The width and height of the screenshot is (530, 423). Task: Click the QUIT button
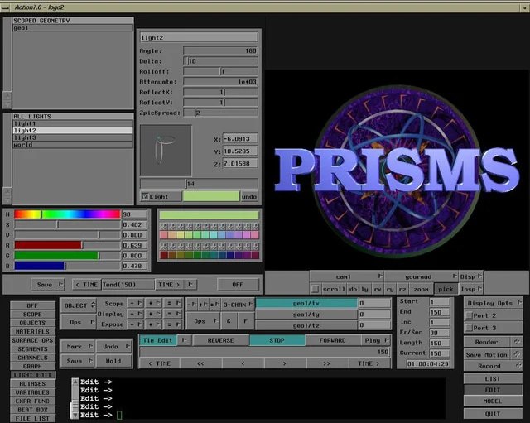click(493, 414)
